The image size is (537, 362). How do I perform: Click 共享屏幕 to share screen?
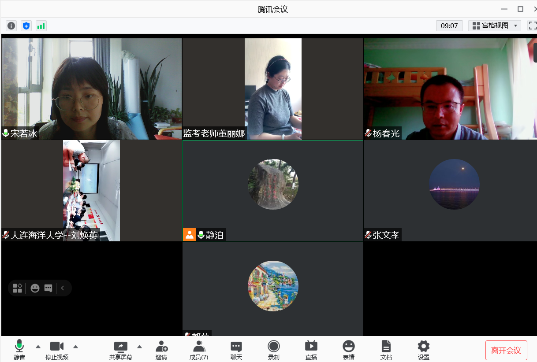pyautogui.click(x=121, y=350)
